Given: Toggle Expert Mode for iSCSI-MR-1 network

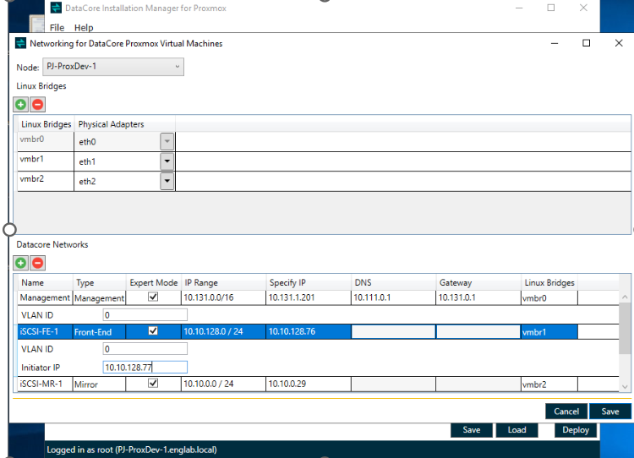Looking at the screenshot, I should (x=153, y=383).
